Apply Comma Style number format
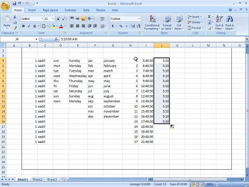This screenshot has height=187, width=249. (127, 26)
